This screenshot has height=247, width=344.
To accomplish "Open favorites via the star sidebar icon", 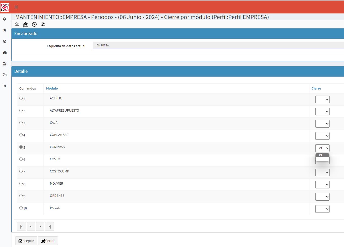I will pyautogui.click(x=5, y=30).
